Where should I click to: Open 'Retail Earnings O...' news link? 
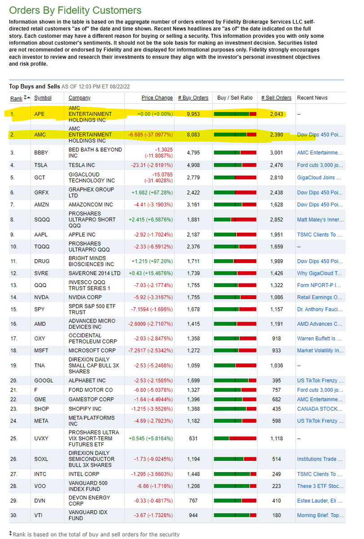pyautogui.click(x=320, y=297)
